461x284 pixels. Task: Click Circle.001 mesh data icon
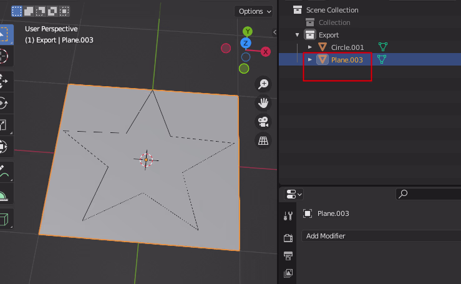(383, 46)
